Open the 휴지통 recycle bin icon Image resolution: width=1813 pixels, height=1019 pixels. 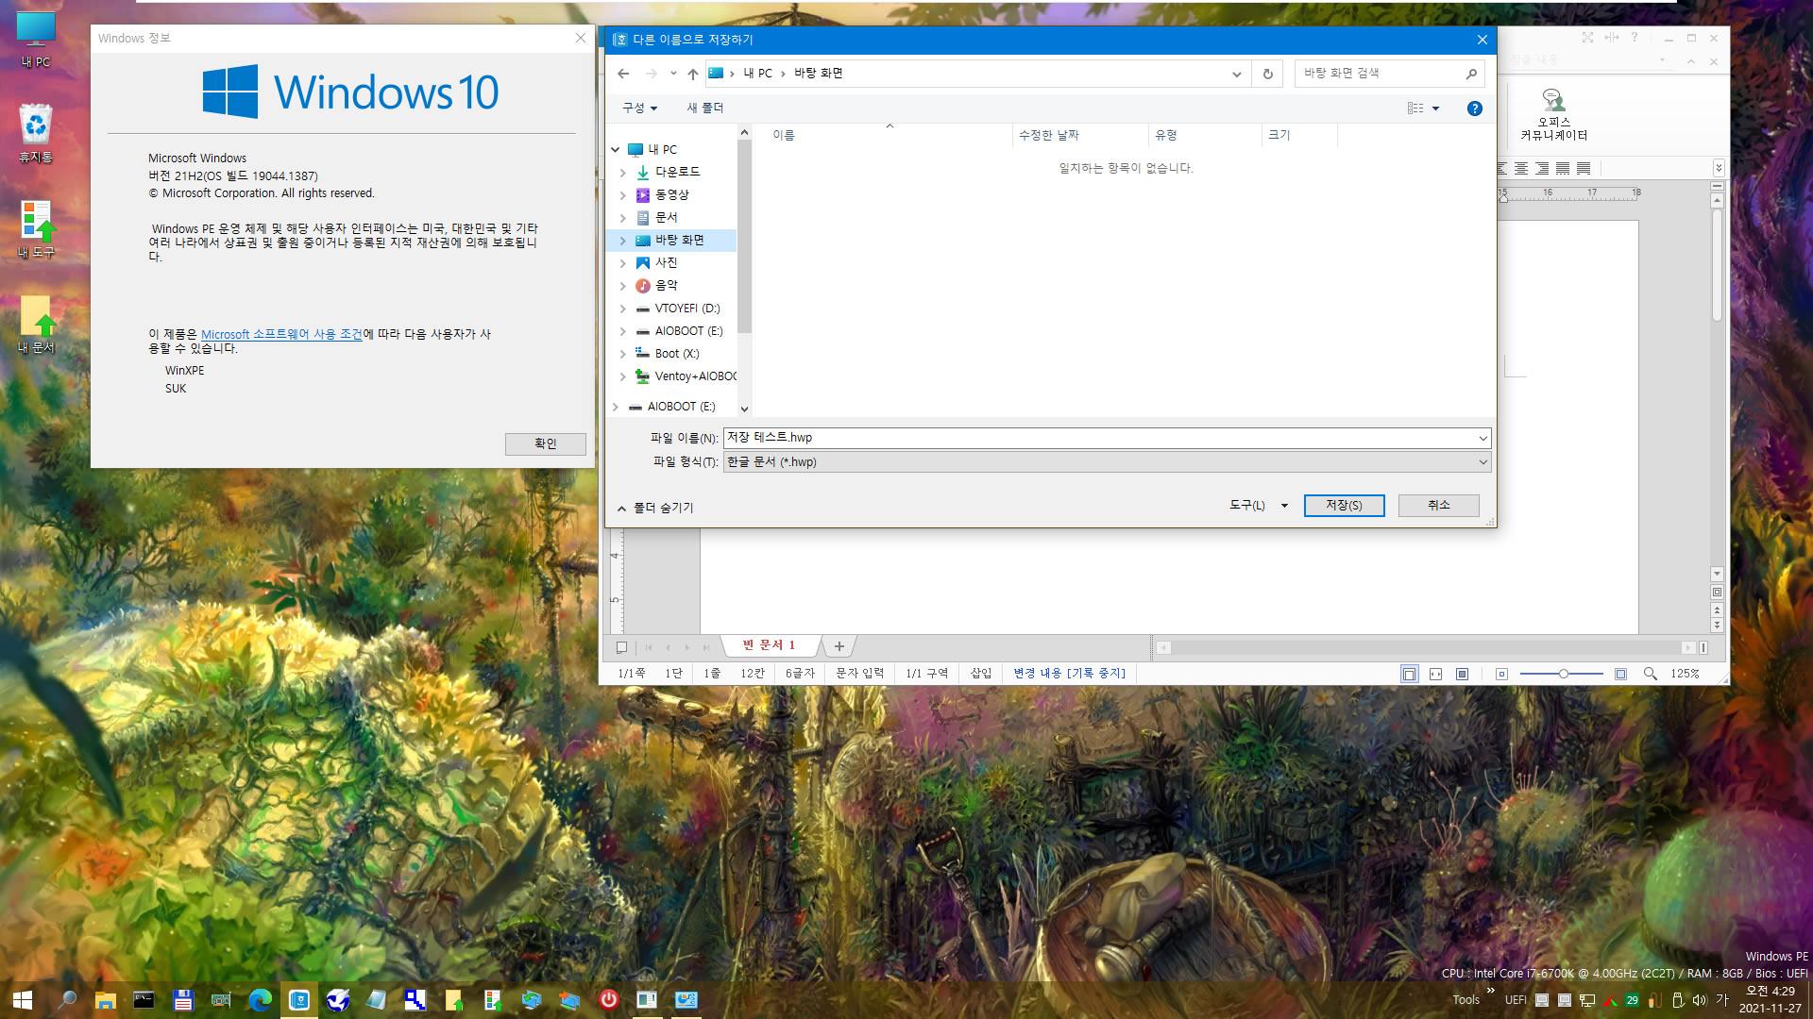coord(36,133)
